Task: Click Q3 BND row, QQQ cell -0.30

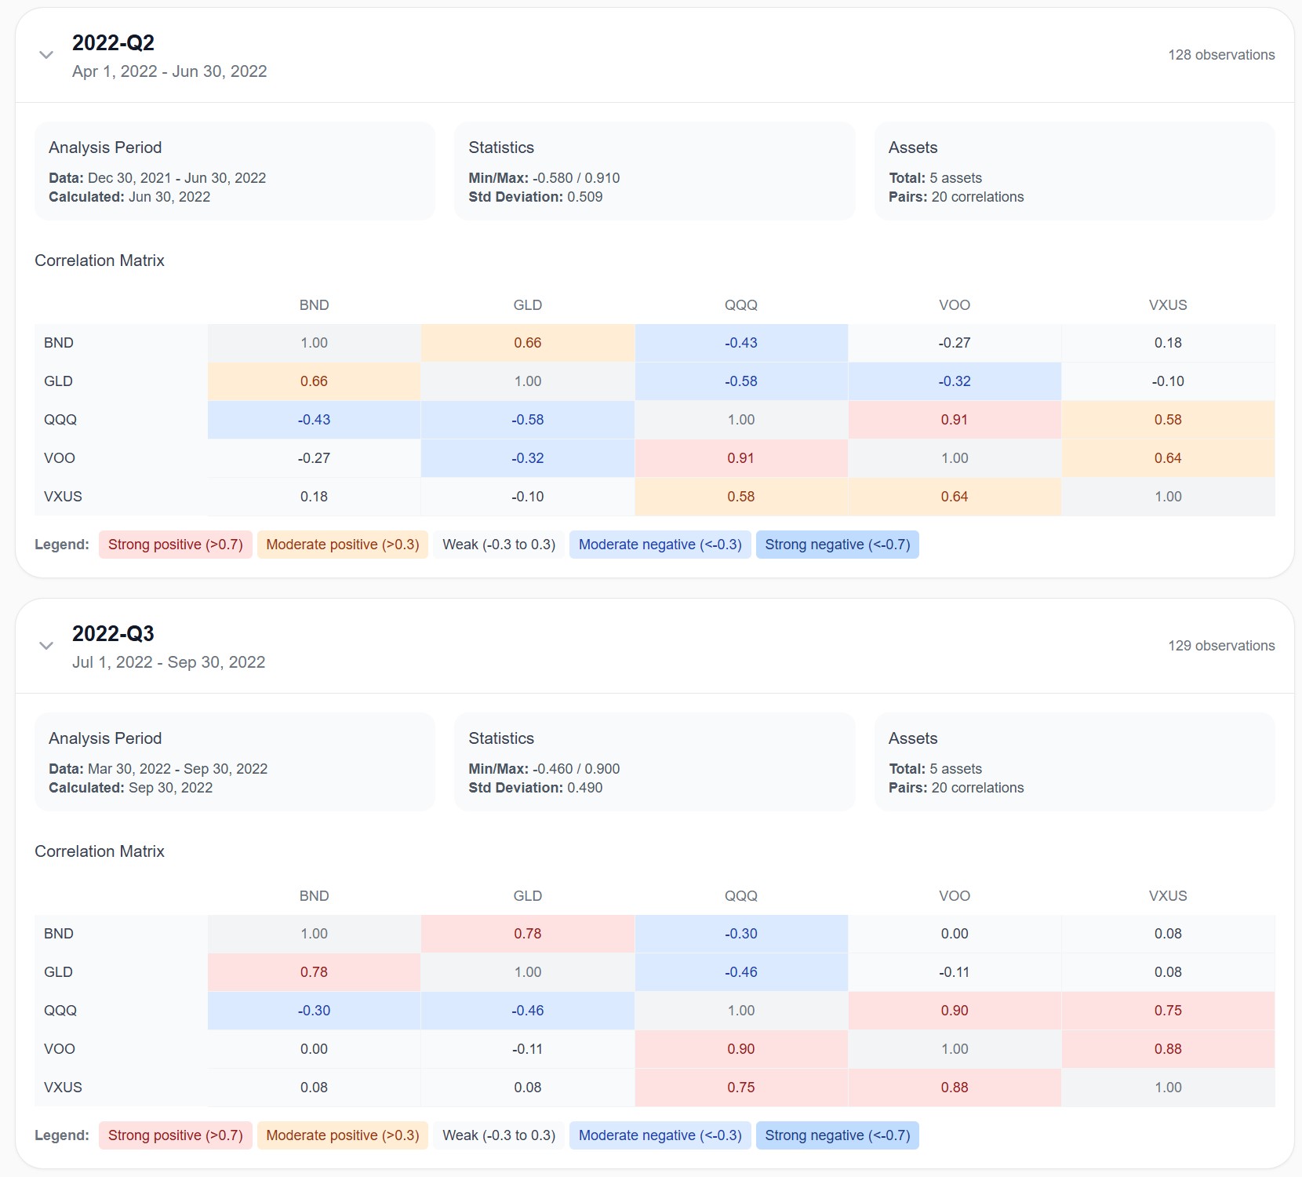Action: pyautogui.click(x=741, y=934)
